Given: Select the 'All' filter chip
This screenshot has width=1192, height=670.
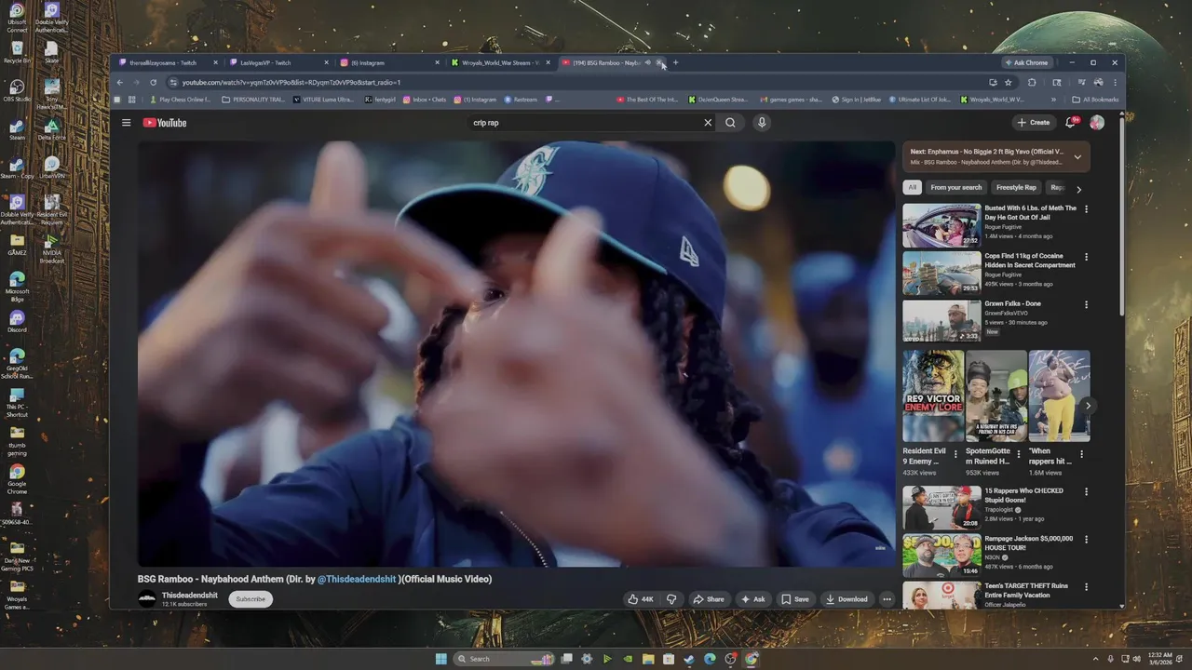Looking at the screenshot, I should click(x=913, y=187).
